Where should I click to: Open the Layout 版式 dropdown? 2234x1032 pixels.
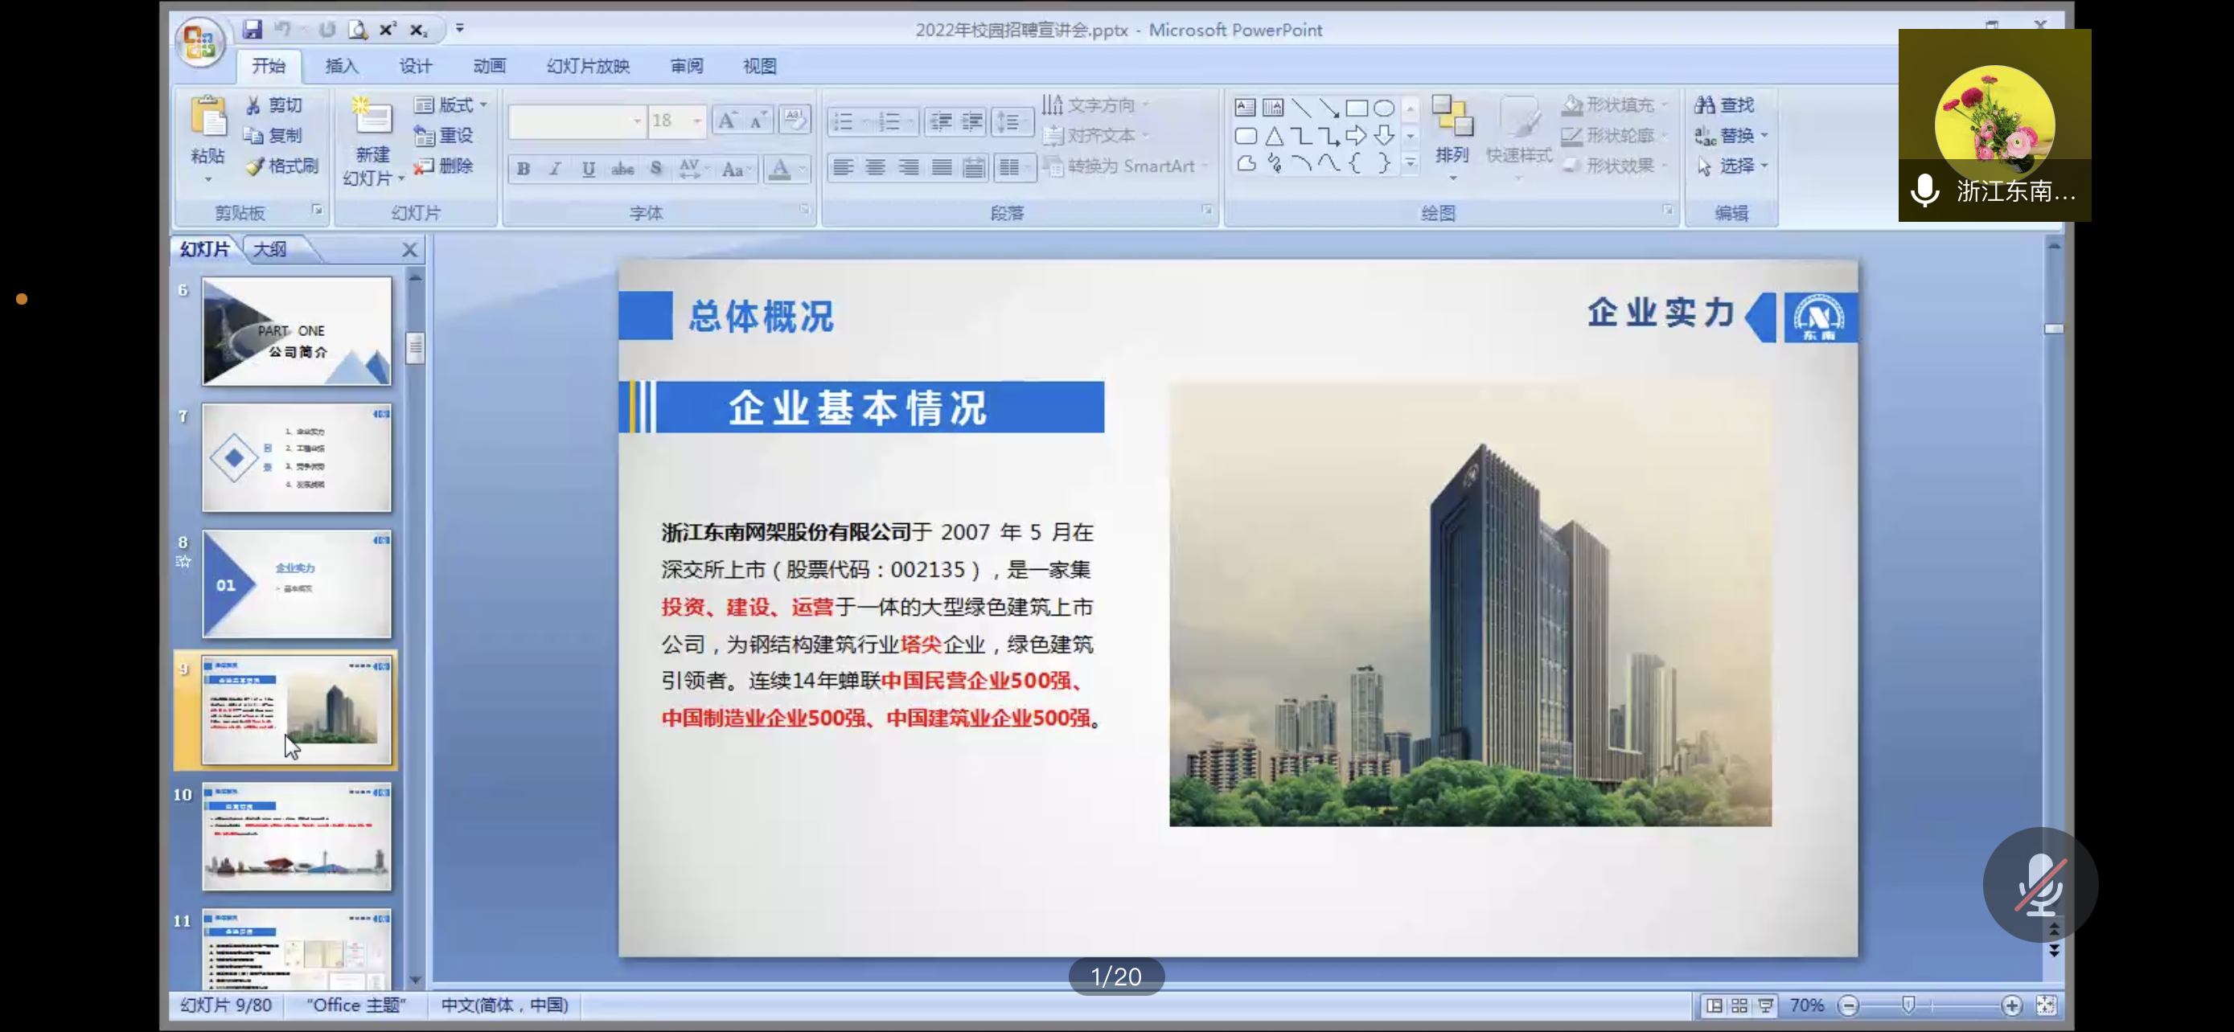pos(450,104)
